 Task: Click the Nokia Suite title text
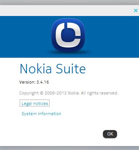(x=53, y=69)
